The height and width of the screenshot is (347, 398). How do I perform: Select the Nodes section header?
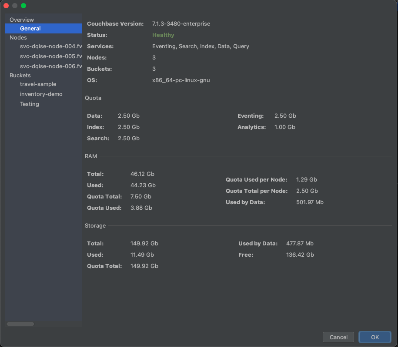coord(18,37)
